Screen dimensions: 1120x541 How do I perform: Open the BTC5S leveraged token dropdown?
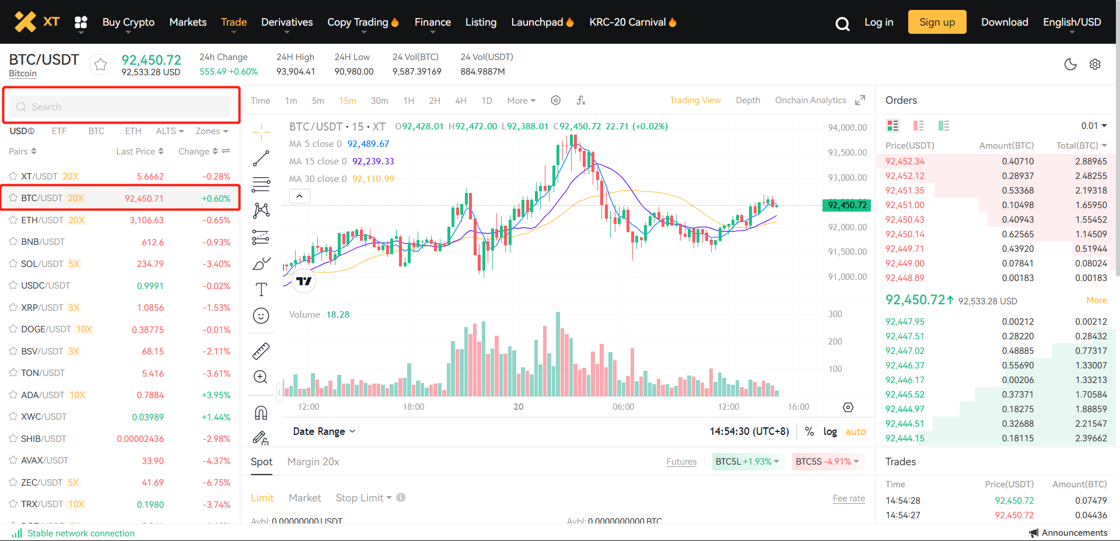point(828,461)
